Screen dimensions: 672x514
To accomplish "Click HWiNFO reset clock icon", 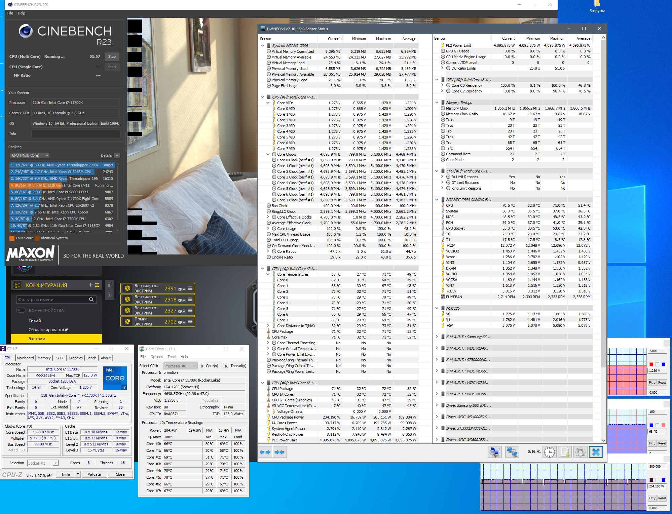I will (550, 452).
